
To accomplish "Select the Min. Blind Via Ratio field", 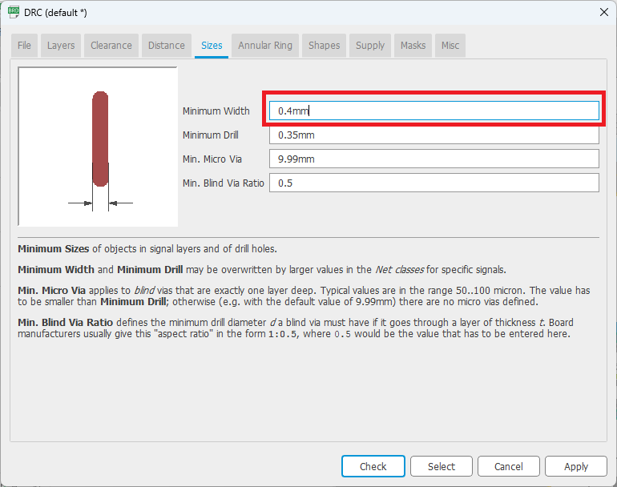I will click(x=434, y=183).
